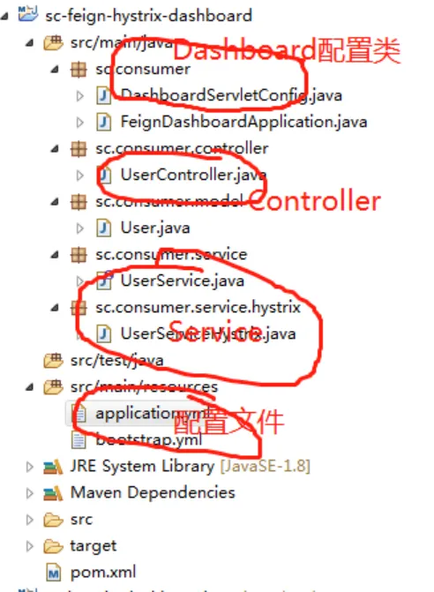Collapse the src/main/java source folder
Image resolution: width=434 pixels, height=592 pixels.
(x=29, y=43)
